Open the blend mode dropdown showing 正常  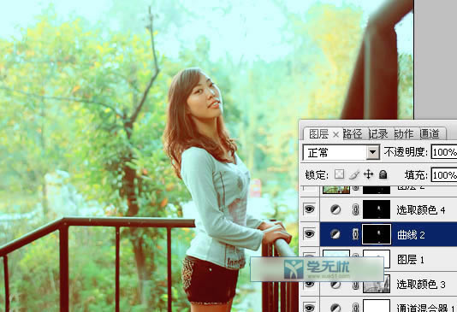coord(341,152)
